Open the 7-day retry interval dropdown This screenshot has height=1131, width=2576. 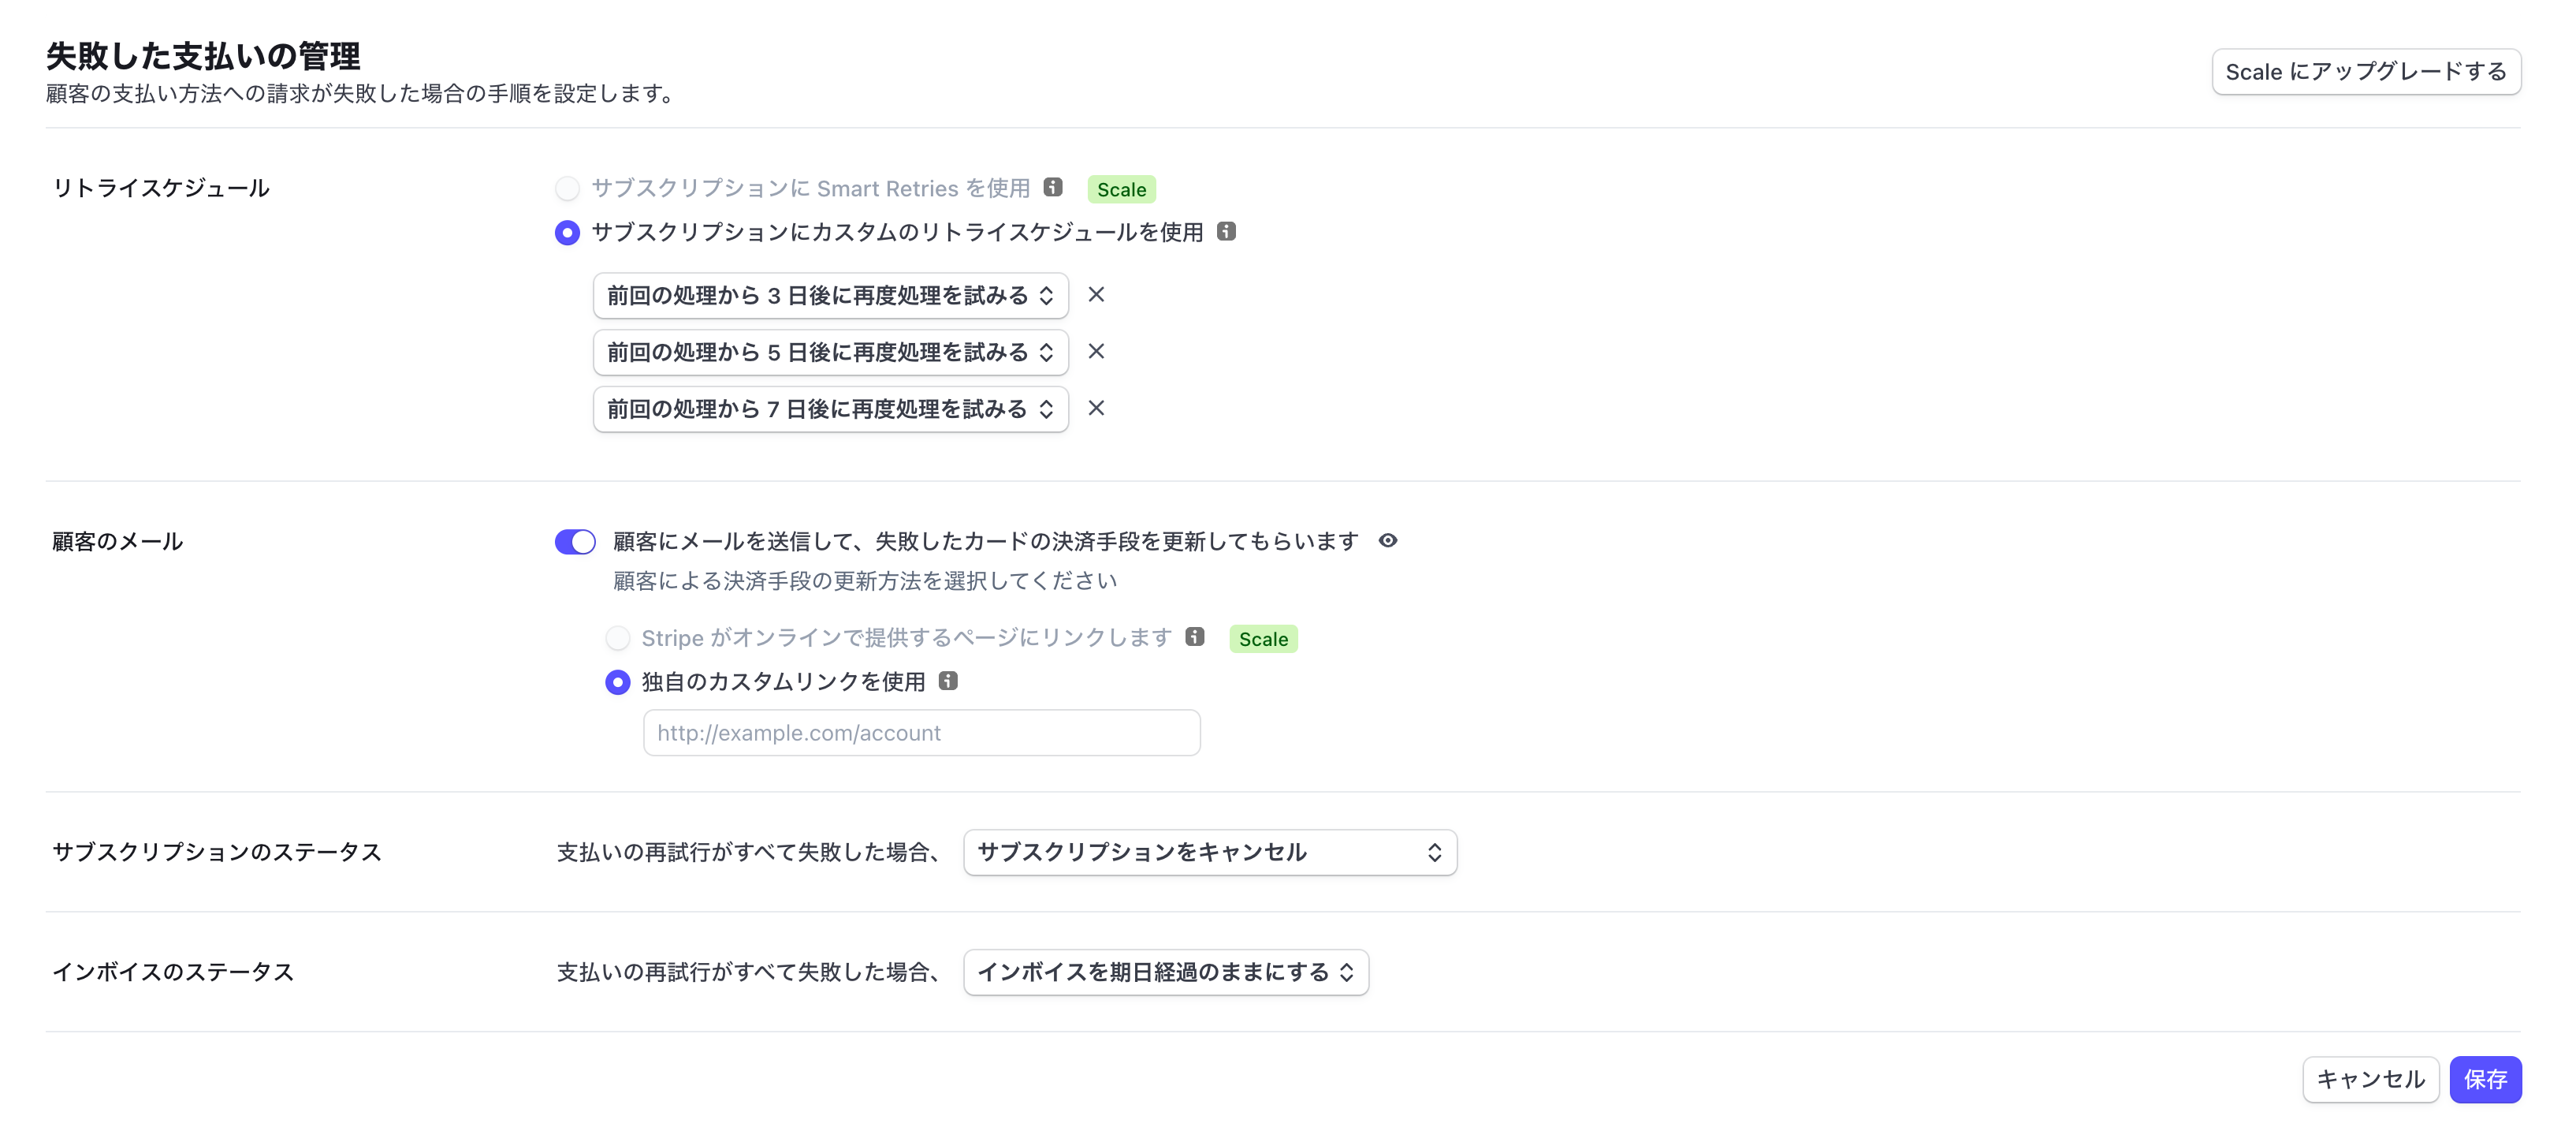[830, 409]
